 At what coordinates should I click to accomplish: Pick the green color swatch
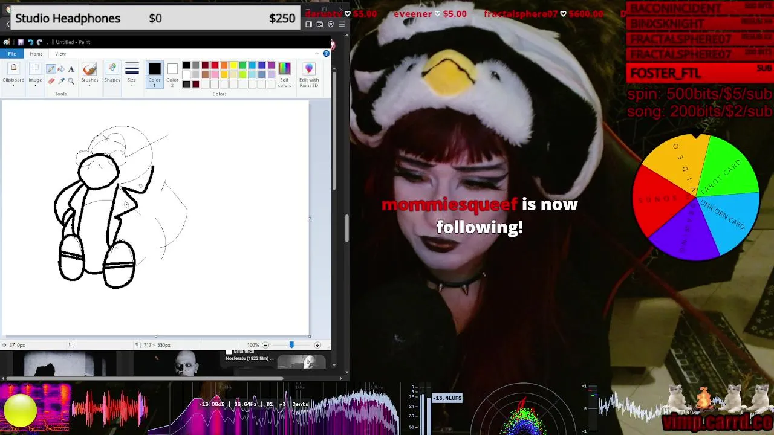[x=242, y=65]
